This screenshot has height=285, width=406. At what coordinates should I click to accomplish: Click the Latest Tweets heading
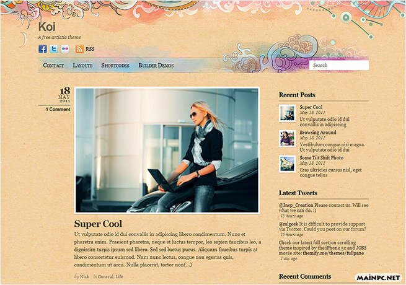click(x=298, y=193)
